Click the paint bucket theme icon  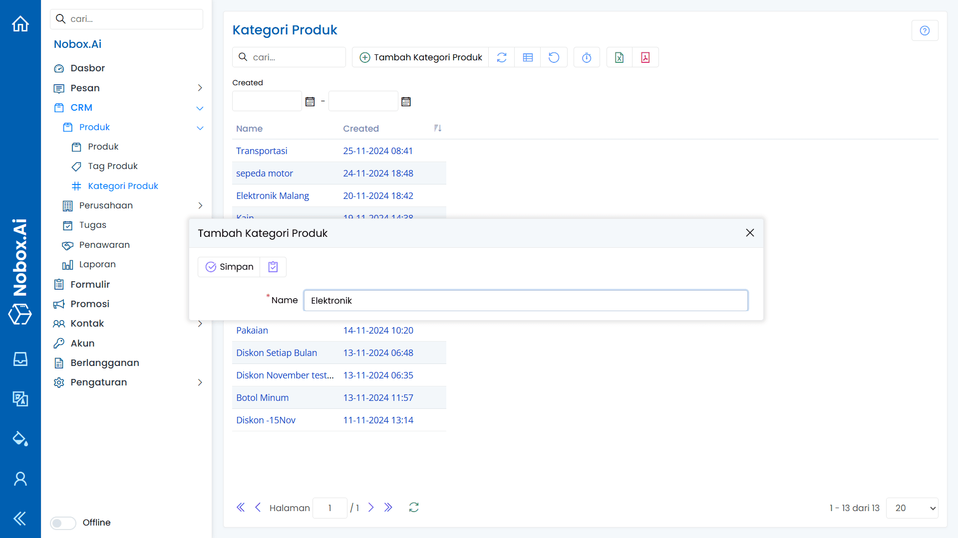pos(20,438)
